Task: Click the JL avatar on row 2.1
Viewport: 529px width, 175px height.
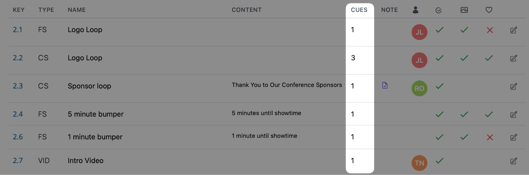Action: point(419,32)
